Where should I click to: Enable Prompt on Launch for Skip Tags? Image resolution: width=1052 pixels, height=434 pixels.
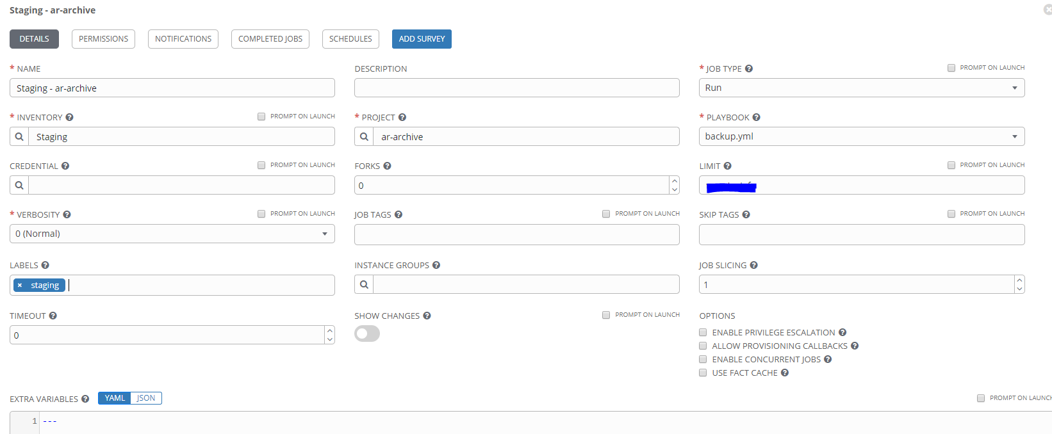tap(951, 214)
